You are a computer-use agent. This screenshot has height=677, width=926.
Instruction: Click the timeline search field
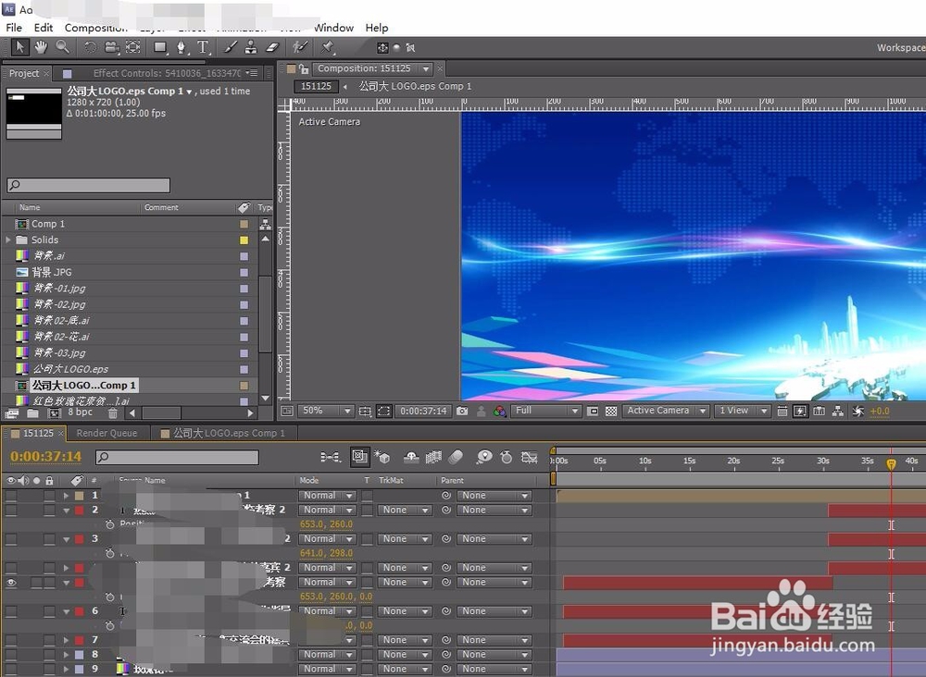[x=177, y=457]
